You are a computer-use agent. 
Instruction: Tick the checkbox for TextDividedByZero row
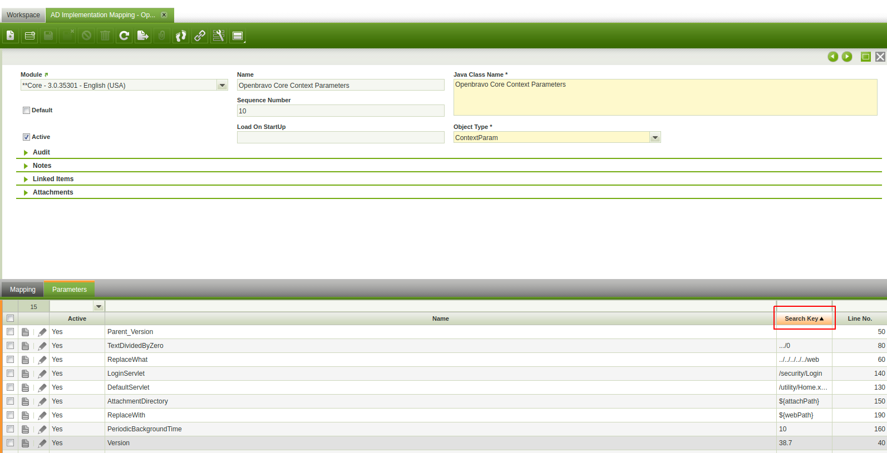pos(10,346)
